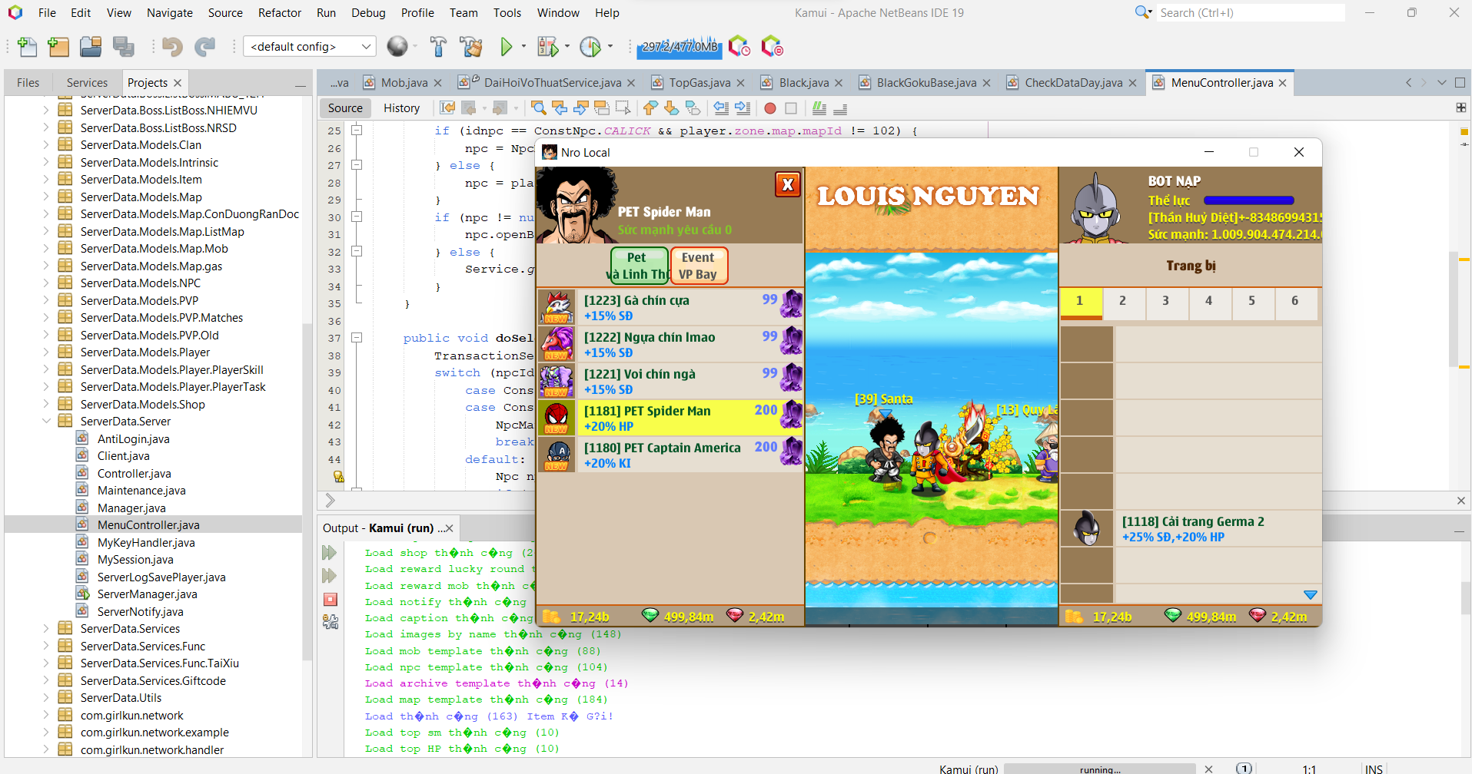This screenshot has height=774, width=1472.
Task: Collapse the ServerData.Server package node
Action: pyautogui.click(x=46, y=422)
